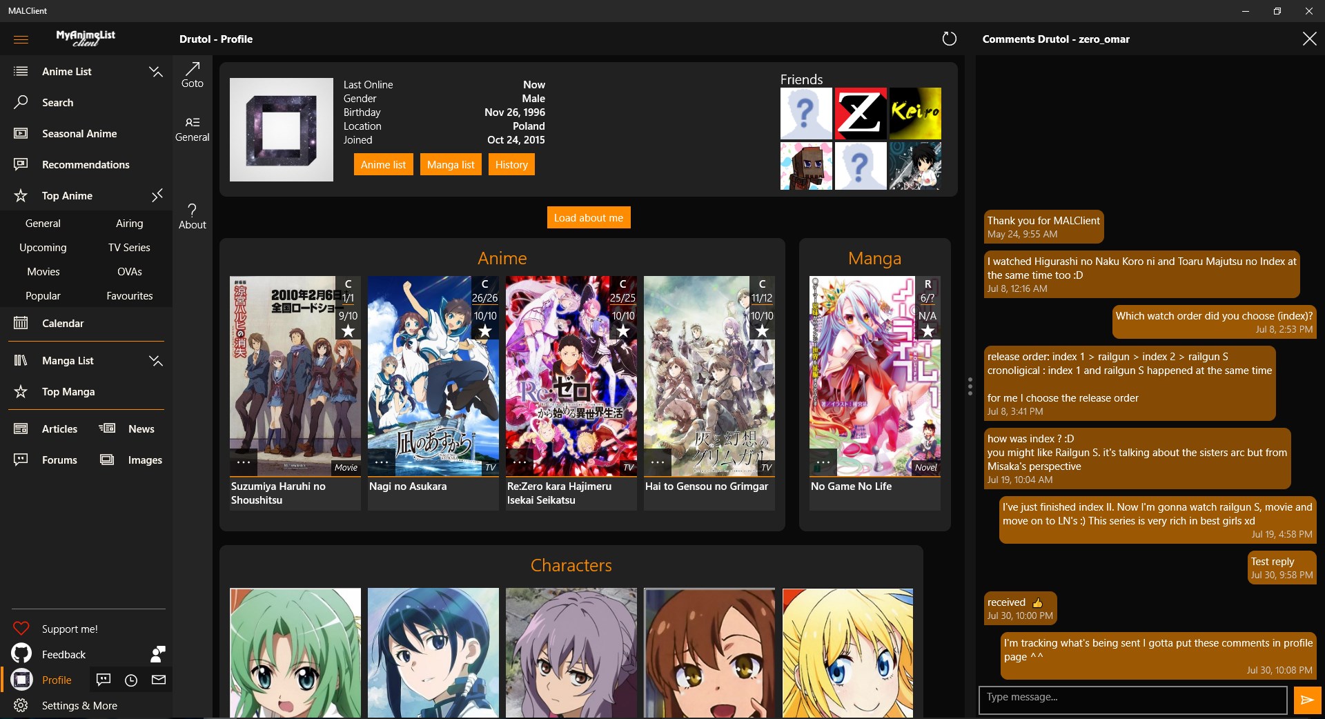Open more options on Suzumiya Haruhi card
1325x719 pixels.
click(244, 462)
